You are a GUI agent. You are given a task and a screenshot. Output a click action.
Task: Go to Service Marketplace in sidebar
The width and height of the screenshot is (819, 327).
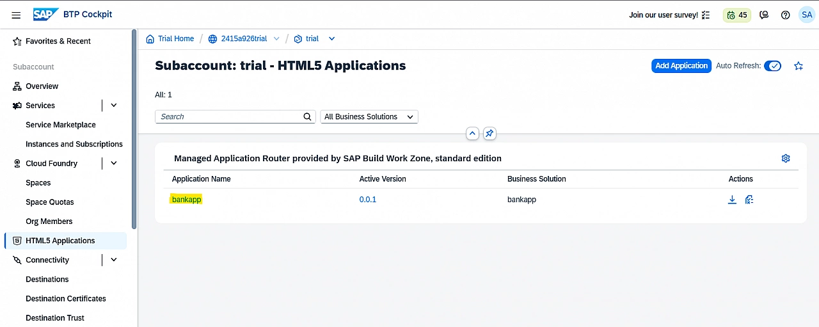61,125
